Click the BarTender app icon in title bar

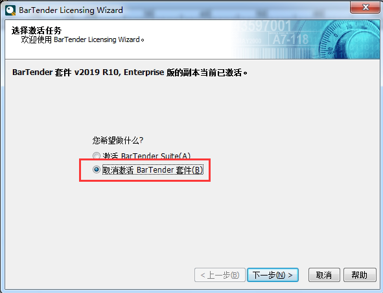coord(10,10)
